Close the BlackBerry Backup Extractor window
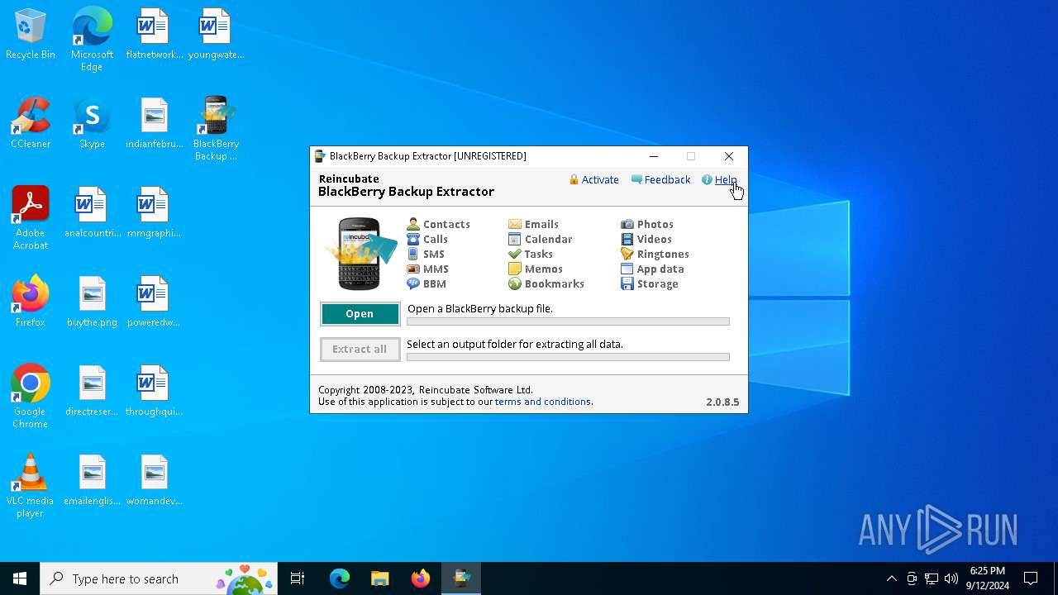Viewport: 1058px width, 595px height. pos(728,156)
